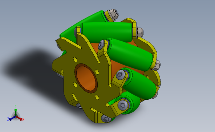Click the XYZ orientation triad
215x132 pixels.
point(16,114)
